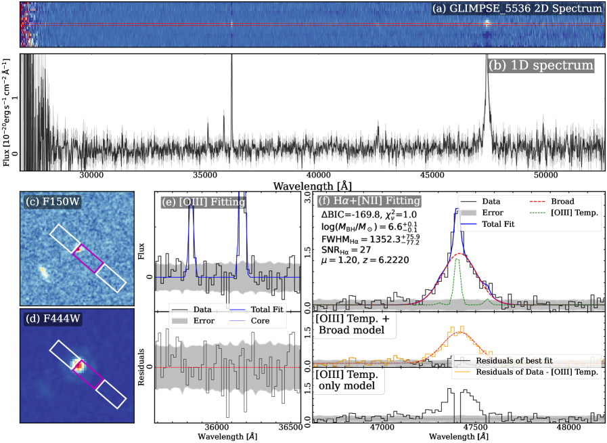Click the 1D spectrum flux axis label
Image resolution: width=607 pixels, height=443 pixels.
click(x=5, y=112)
